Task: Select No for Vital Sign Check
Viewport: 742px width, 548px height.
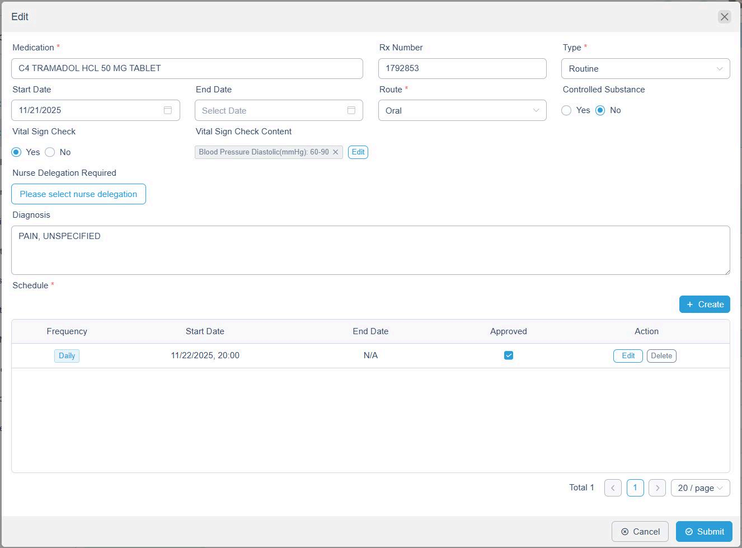Action: tap(50, 152)
